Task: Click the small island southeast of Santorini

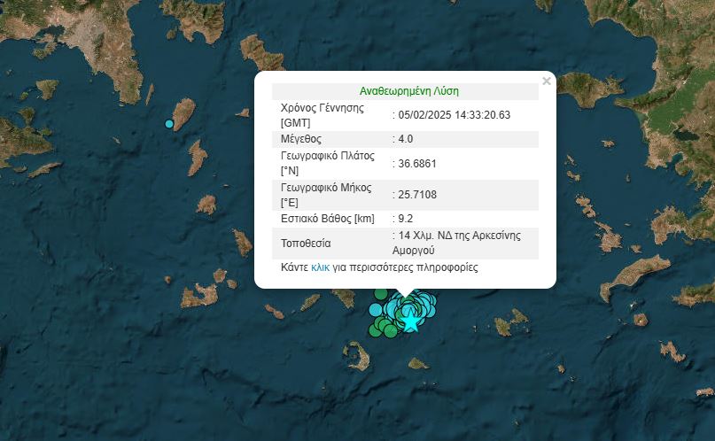Action: (418, 363)
